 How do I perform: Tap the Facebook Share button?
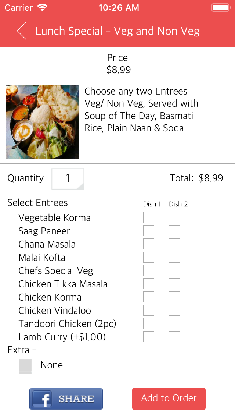pyautogui.click(x=66, y=399)
